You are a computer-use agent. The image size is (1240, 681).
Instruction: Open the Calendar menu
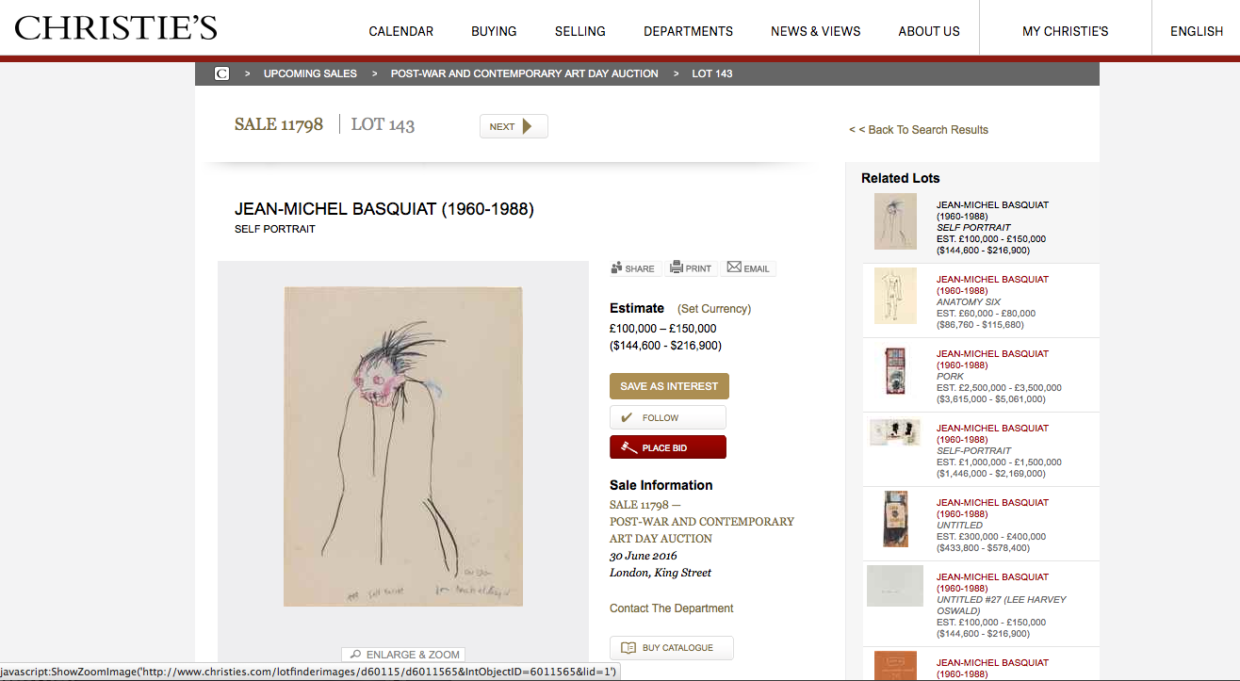point(400,31)
